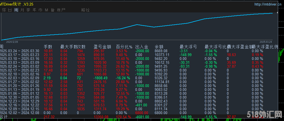Open the 币 symbol tab
Image resolution: width=284 pixels, height=121 pixels.
tap(41, 10)
